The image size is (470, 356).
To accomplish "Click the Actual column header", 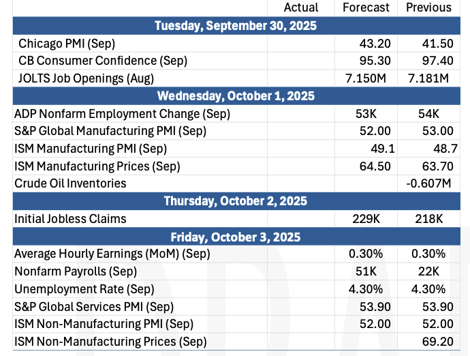I will pos(300,8).
